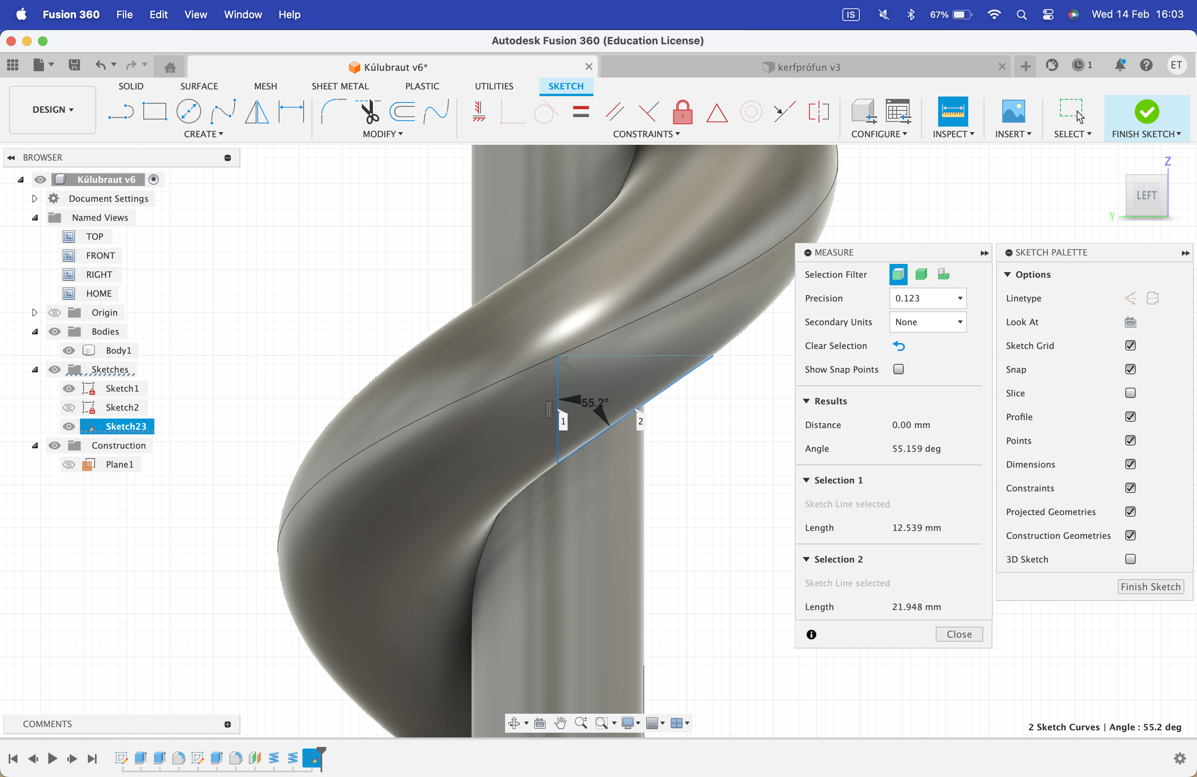Viewport: 1197px width, 777px height.
Task: Expand the Origin folder
Action: click(34, 313)
